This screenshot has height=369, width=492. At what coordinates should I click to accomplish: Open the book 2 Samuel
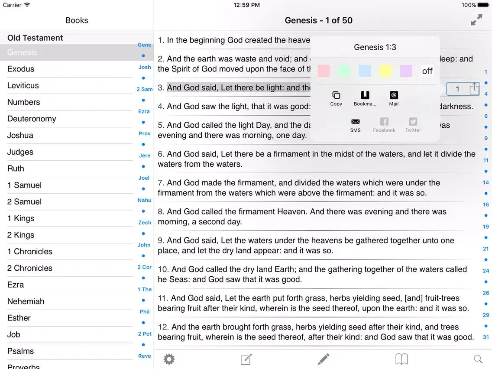(67, 202)
